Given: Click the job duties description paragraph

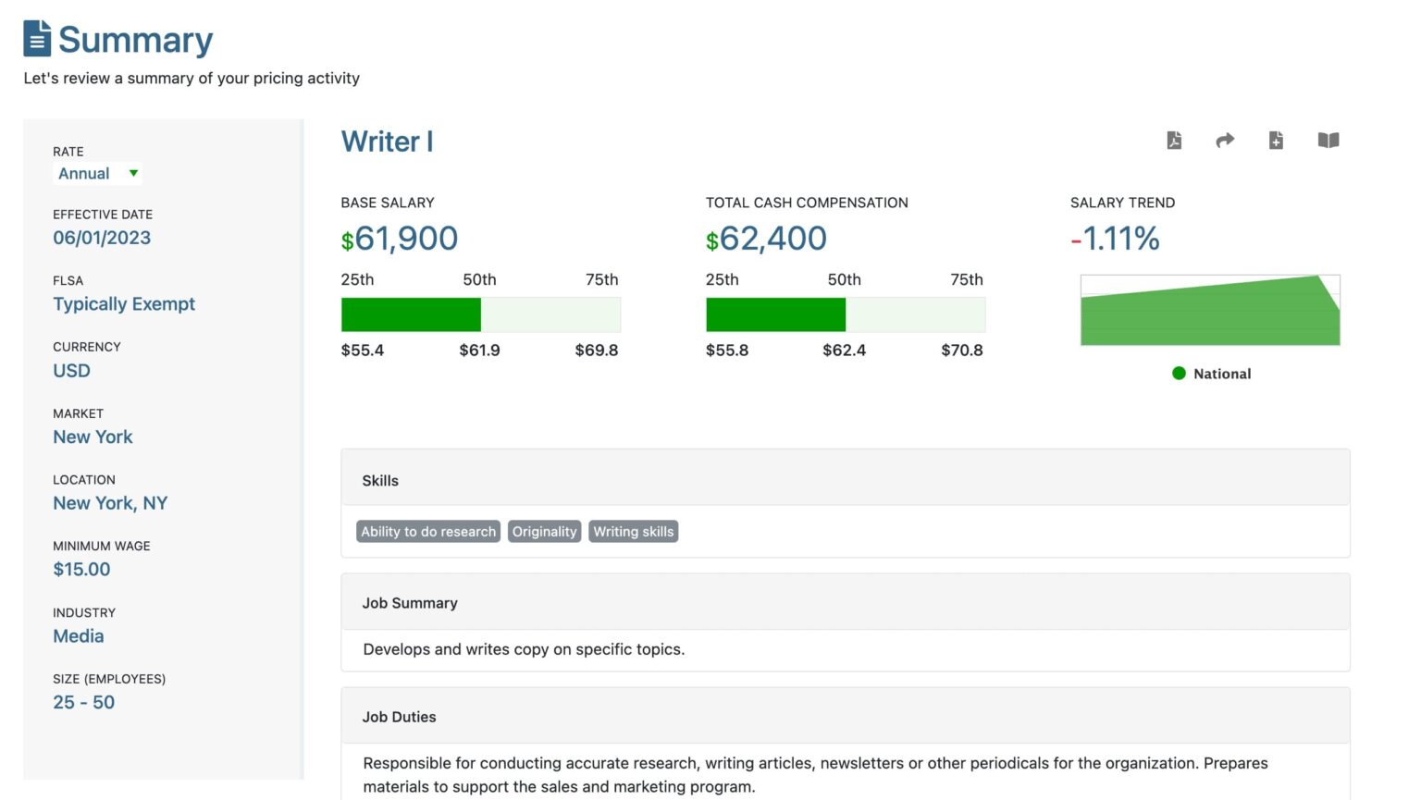Looking at the screenshot, I should click(x=815, y=775).
